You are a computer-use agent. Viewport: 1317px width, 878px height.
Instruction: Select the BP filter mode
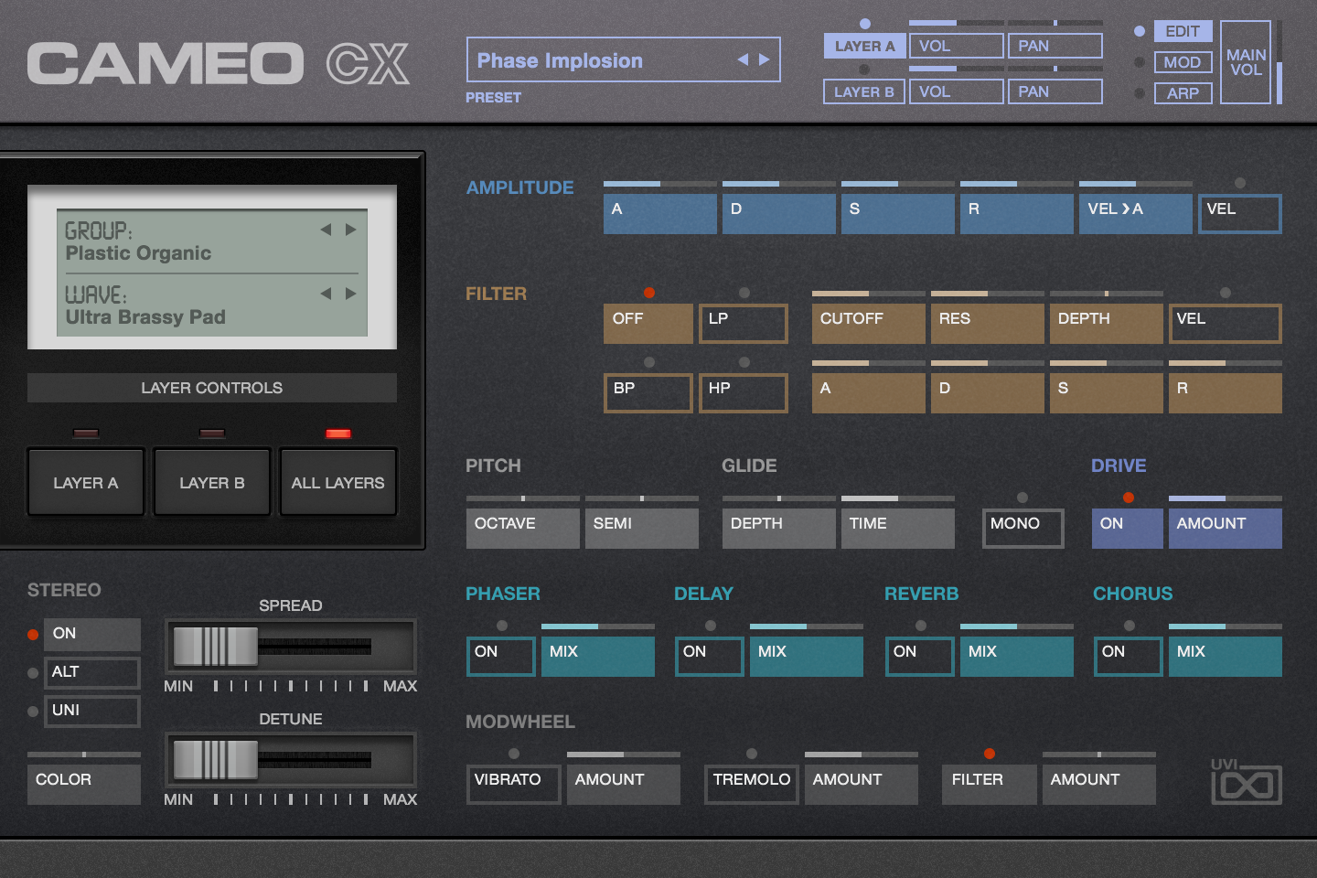[647, 392]
